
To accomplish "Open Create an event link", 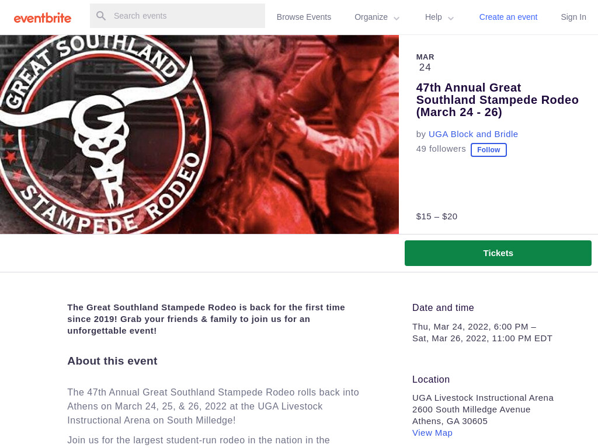I will pos(508,17).
